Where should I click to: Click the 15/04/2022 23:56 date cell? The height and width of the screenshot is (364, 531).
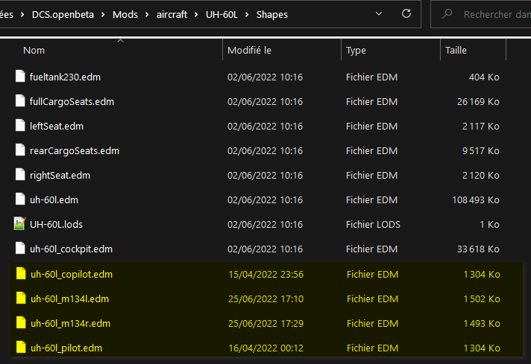click(265, 275)
